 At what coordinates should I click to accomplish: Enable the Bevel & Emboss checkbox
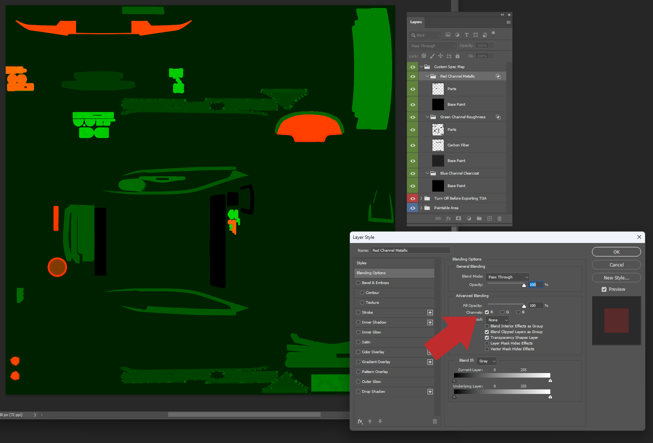point(358,283)
